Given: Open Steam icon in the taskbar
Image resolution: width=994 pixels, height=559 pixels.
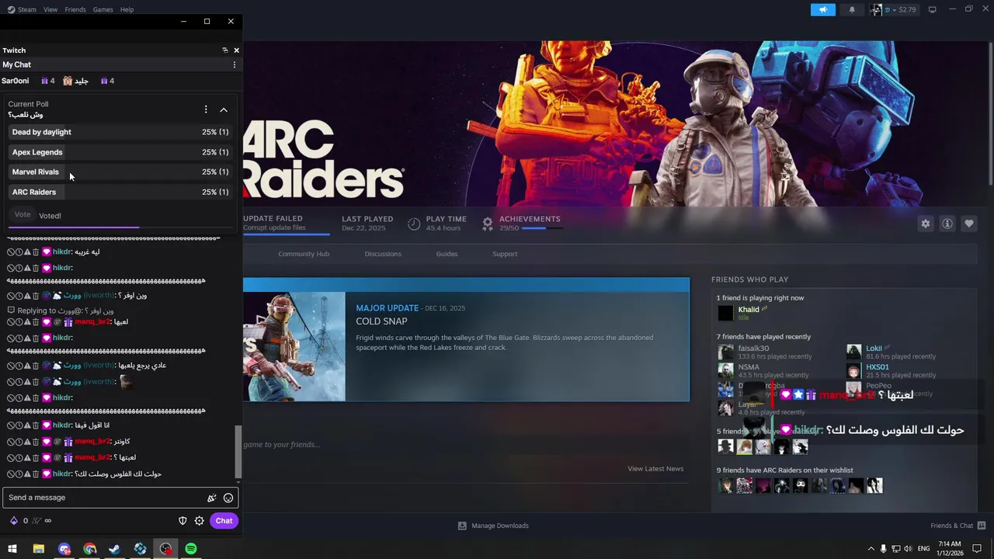Looking at the screenshot, I should [x=115, y=549].
